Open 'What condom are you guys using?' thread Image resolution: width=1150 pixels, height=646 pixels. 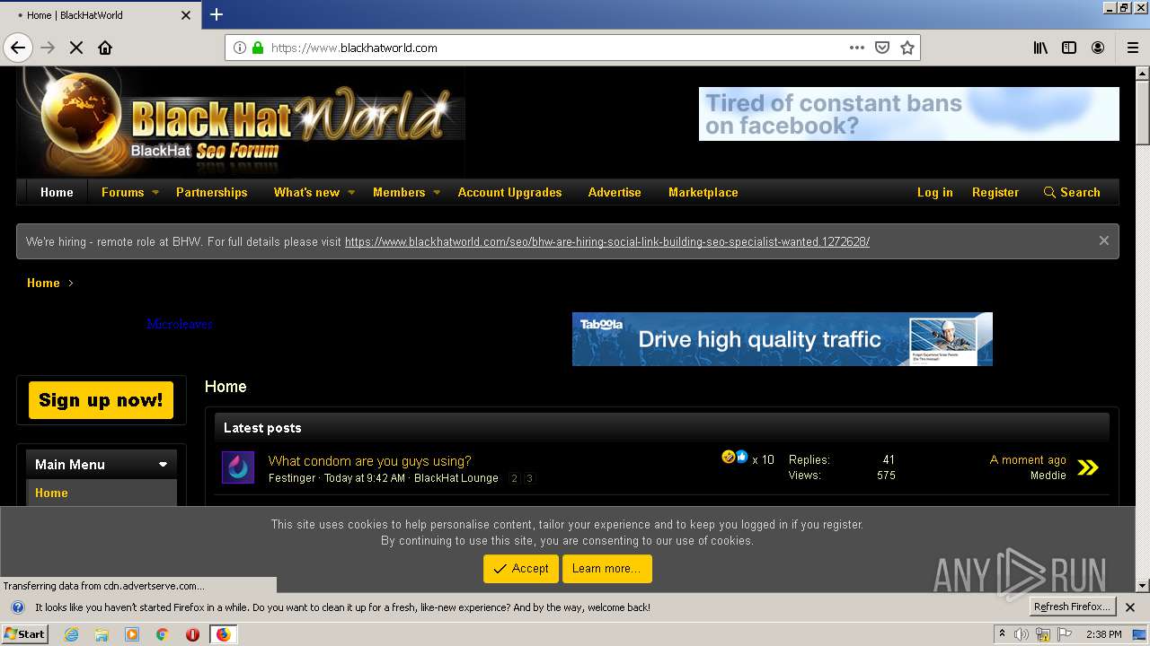(369, 460)
